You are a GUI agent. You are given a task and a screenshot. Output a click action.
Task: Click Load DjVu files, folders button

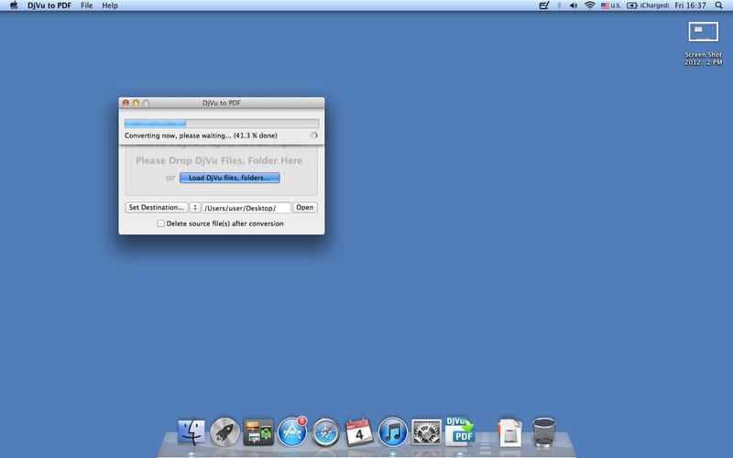click(x=230, y=178)
